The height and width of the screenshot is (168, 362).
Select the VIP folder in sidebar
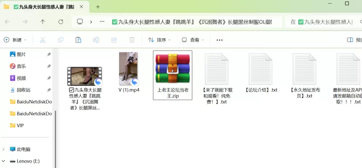20,126
